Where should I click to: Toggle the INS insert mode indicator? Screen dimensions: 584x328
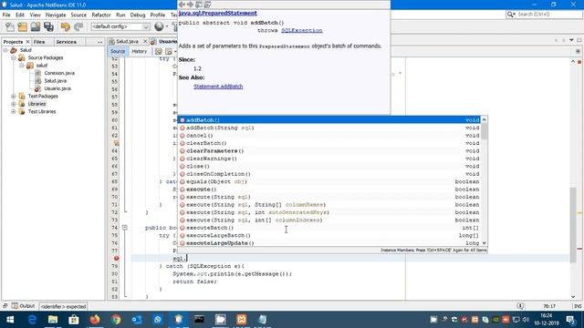point(578,306)
